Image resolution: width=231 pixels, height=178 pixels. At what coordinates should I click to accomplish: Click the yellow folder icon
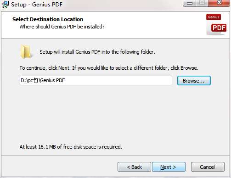click(26, 51)
